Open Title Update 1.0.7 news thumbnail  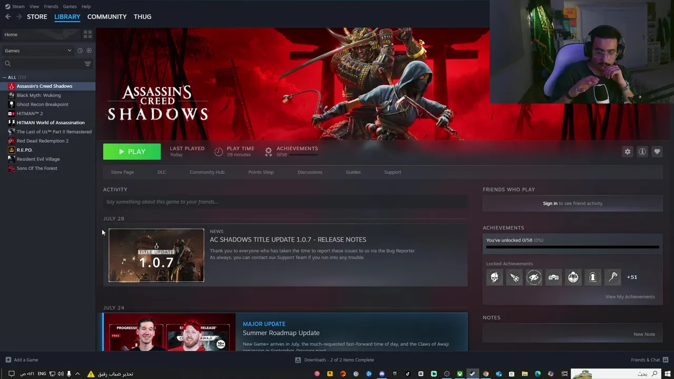156,255
